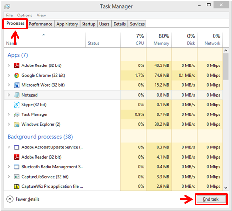Sort by the Name column header

[x=45, y=40]
